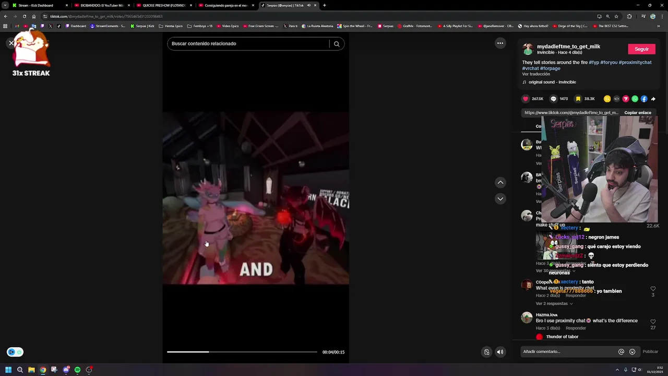This screenshot has width=668, height=376.
Task: Click the embed code icon
Action: click(616, 99)
